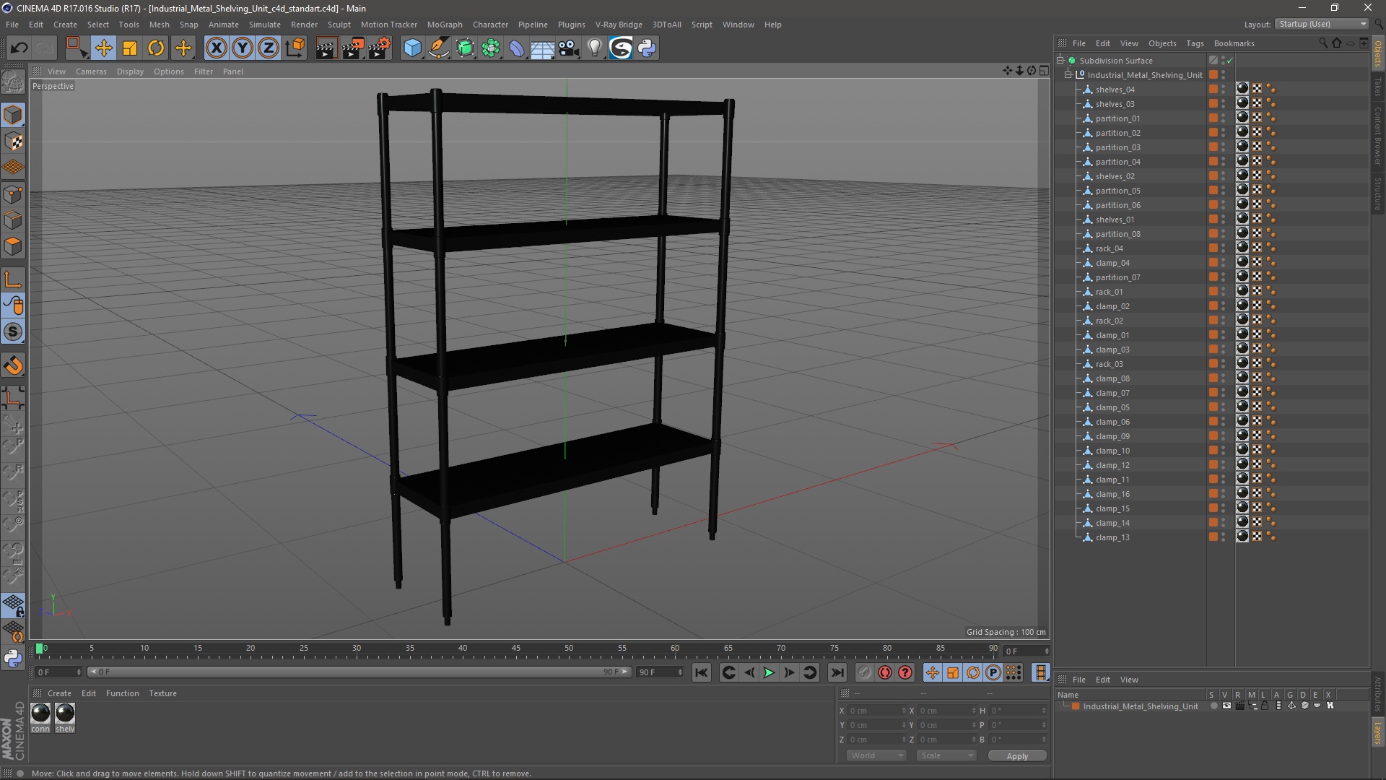Click the shelves_02 material tag
The image size is (1386, 780).
(x=1242, y=175)
